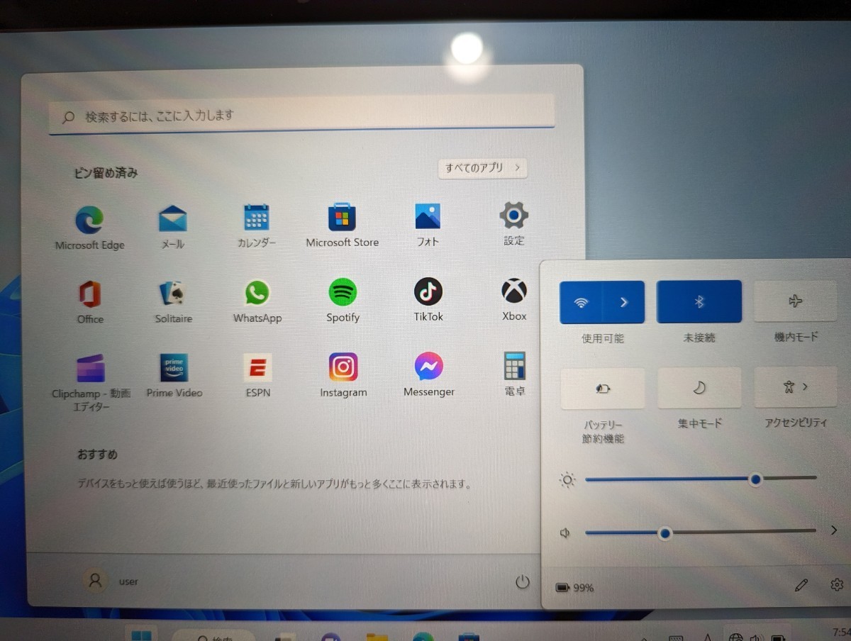
Task: Open the Messenger app
Action: [429, 375]
